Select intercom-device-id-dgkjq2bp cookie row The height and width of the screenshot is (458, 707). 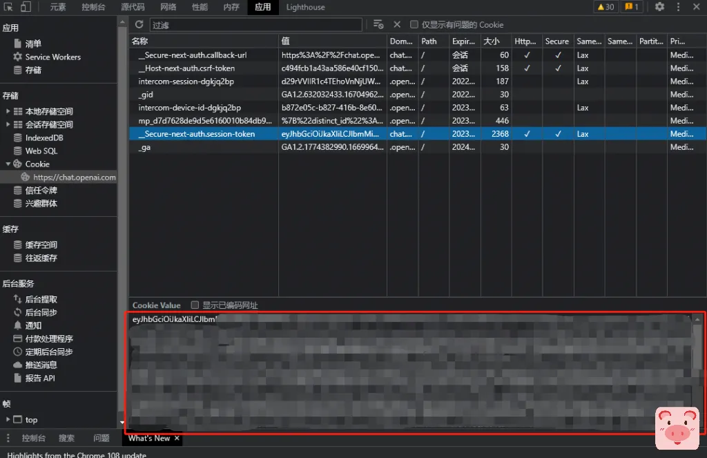pos(418,107)
